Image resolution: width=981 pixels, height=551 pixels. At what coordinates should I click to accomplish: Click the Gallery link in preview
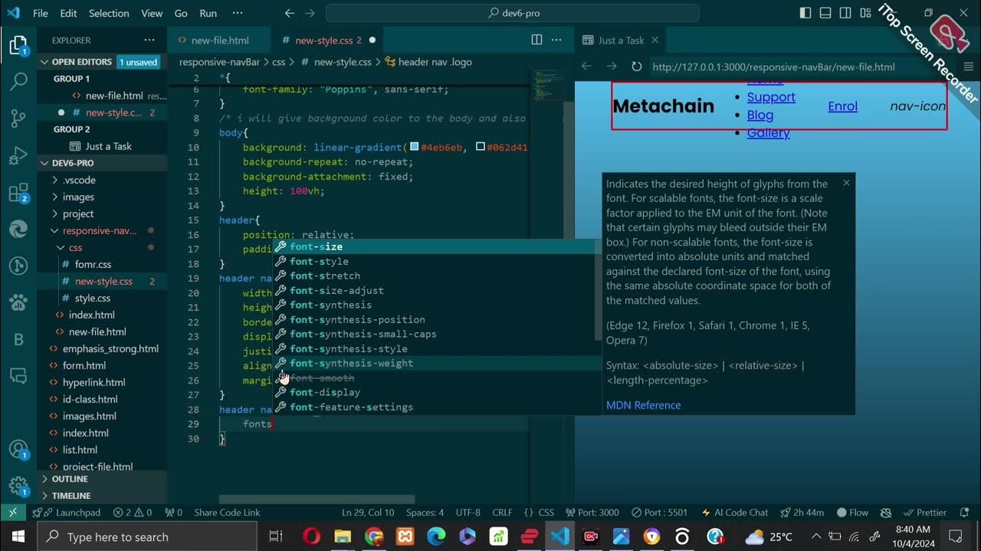pyautogui.click(x=768, y=132)
